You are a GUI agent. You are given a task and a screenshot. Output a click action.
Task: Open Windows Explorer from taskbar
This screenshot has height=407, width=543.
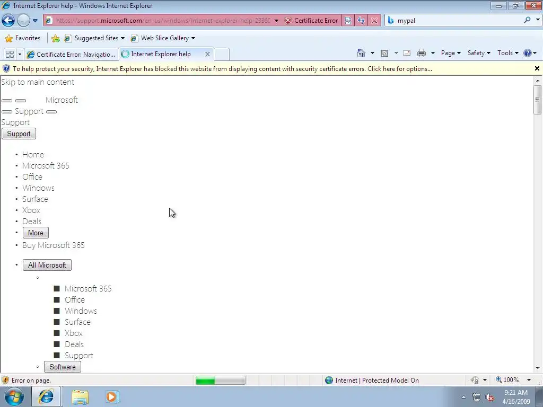point(80,397)
